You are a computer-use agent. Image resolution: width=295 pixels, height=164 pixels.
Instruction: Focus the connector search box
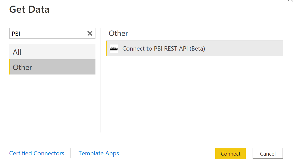(48, 33)
